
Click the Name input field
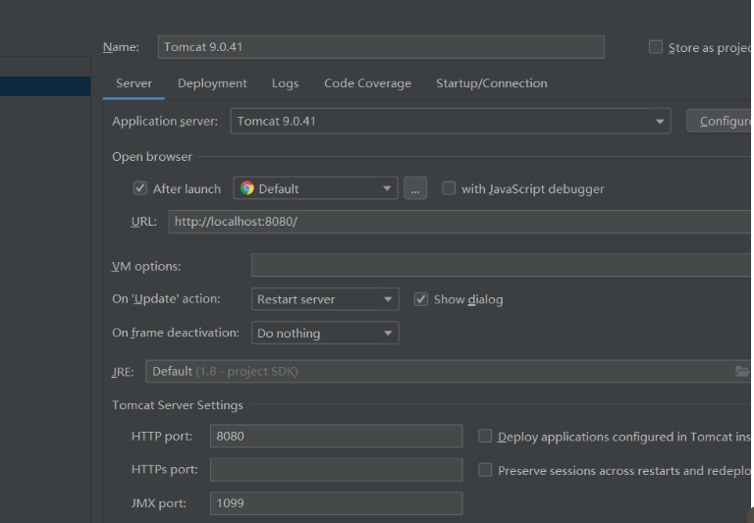click(381, 47)
